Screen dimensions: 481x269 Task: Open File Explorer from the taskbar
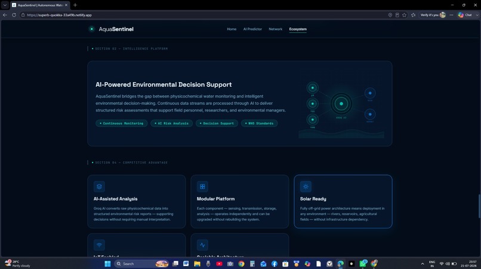(197, 264)
